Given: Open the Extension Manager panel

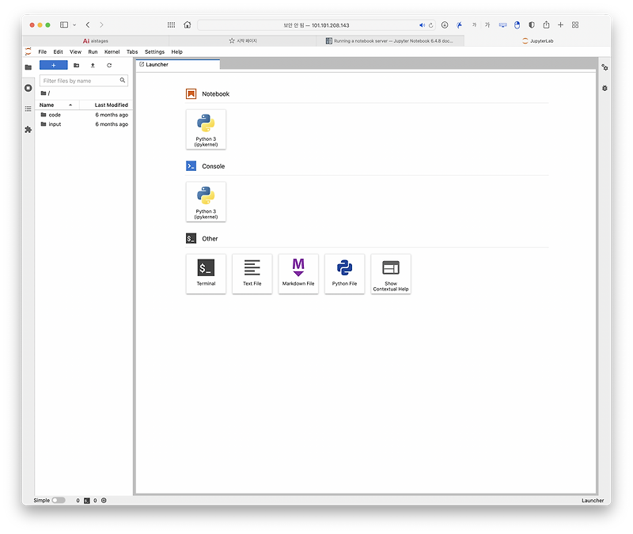Looking at the screenshot, I should (28, 127).
